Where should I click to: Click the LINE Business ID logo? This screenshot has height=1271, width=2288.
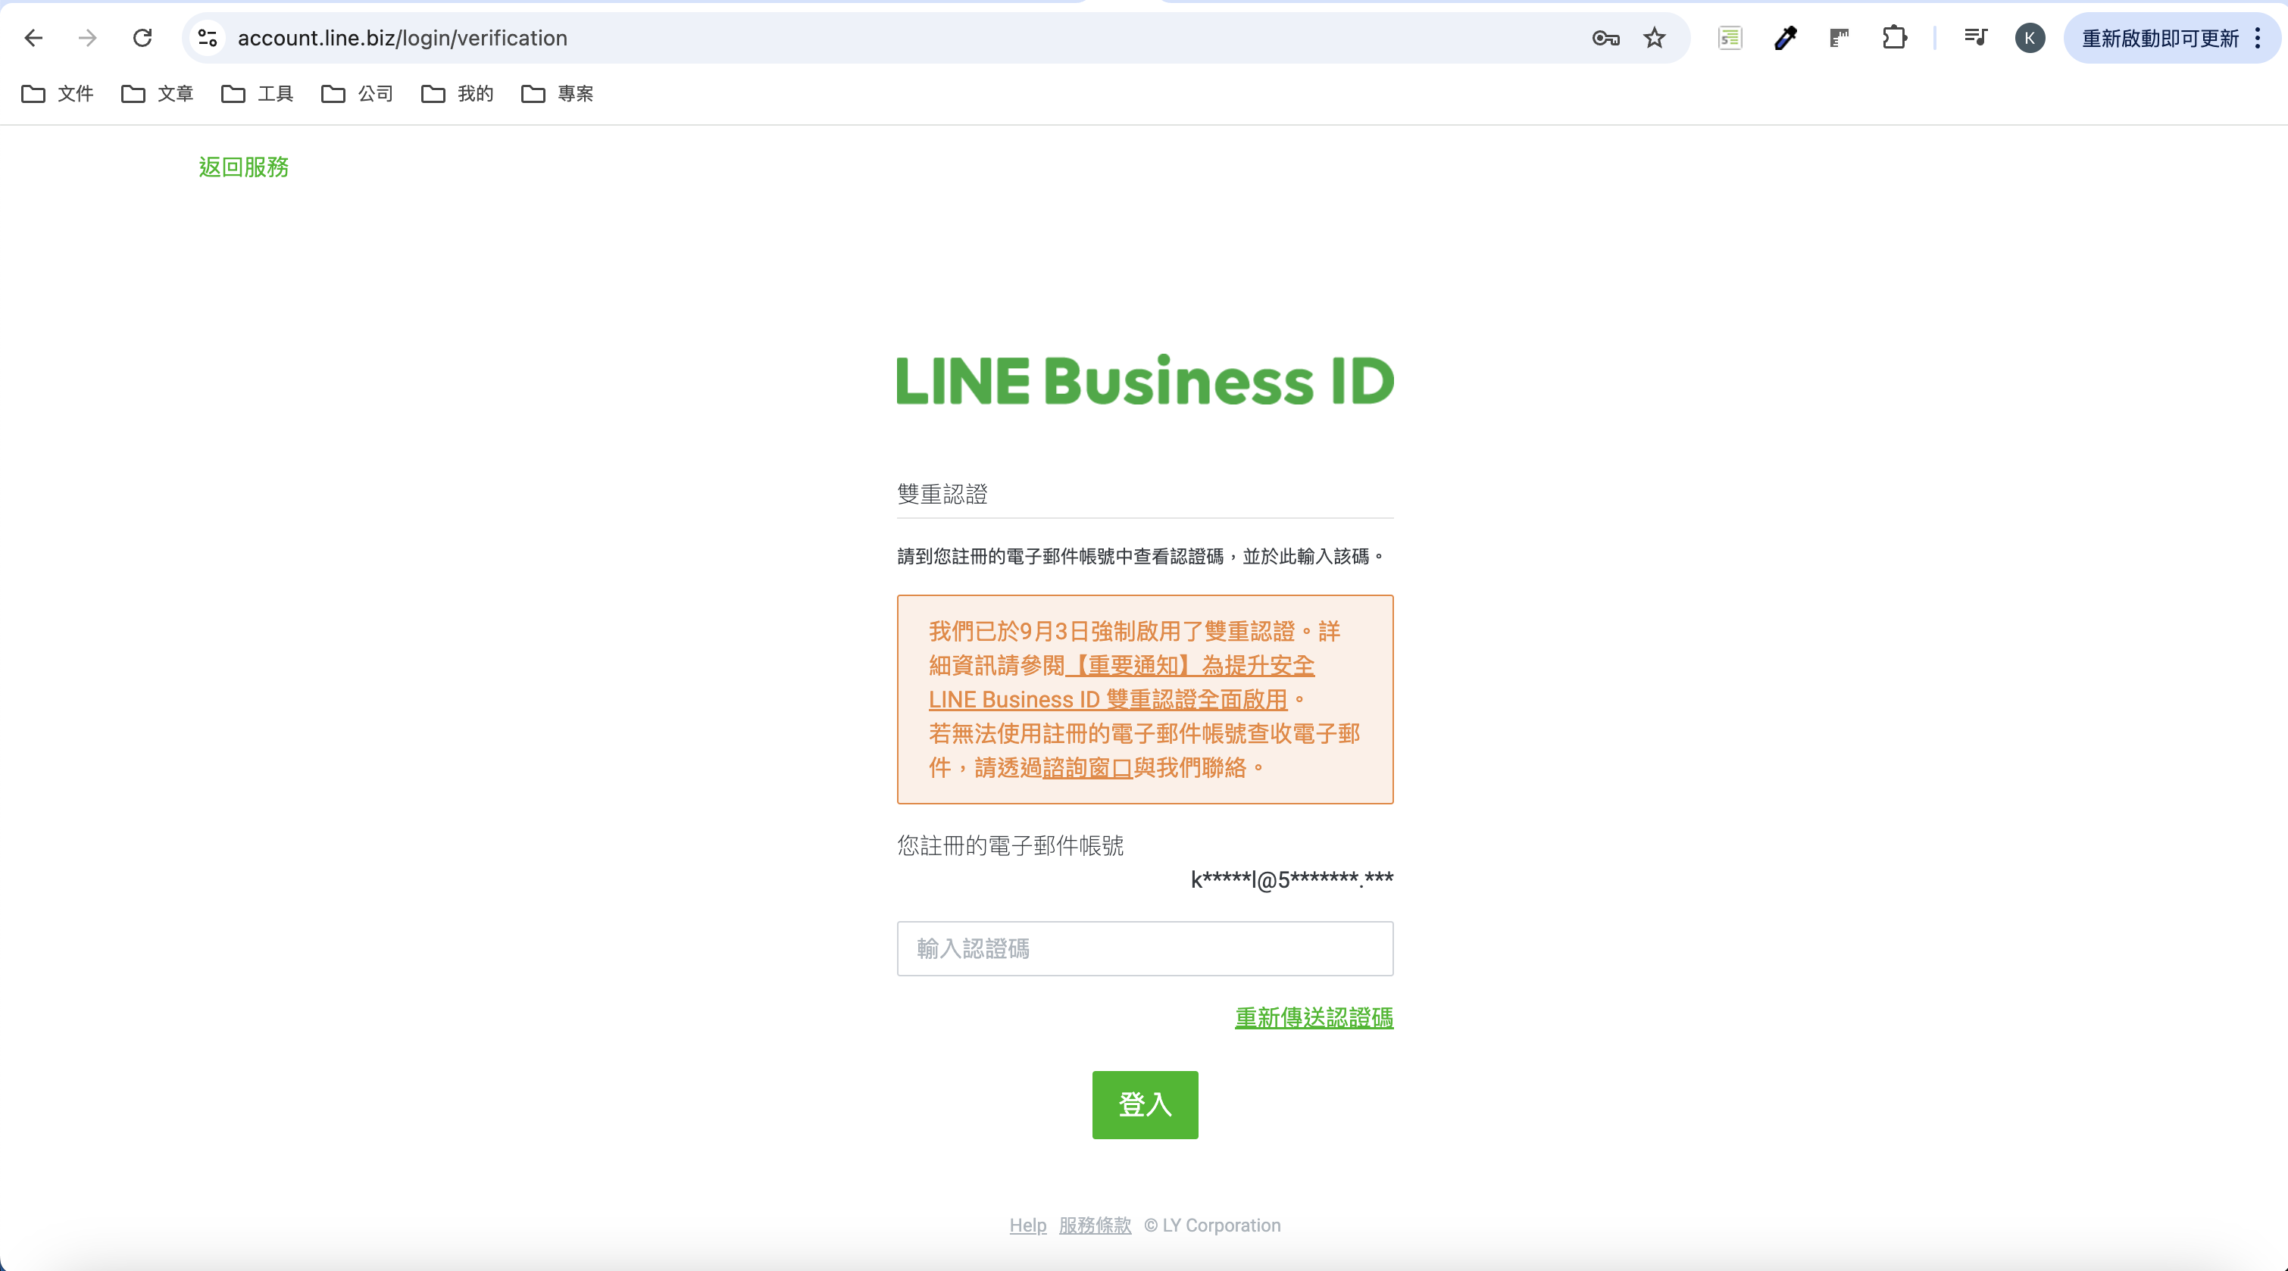click(x=1145, y=380)
